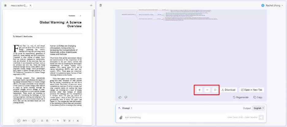This screenshot has height=127, width=287.
Task: Open mind map in New Tab
Action: (x=252, y=90)
